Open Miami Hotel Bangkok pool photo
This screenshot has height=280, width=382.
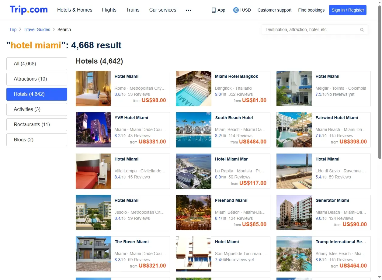(x=194, y=88)
